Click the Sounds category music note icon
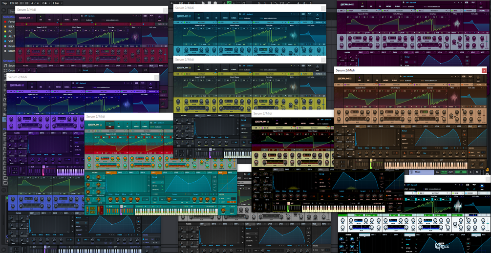This screenshot has width=491, height=253. [5, 66]
